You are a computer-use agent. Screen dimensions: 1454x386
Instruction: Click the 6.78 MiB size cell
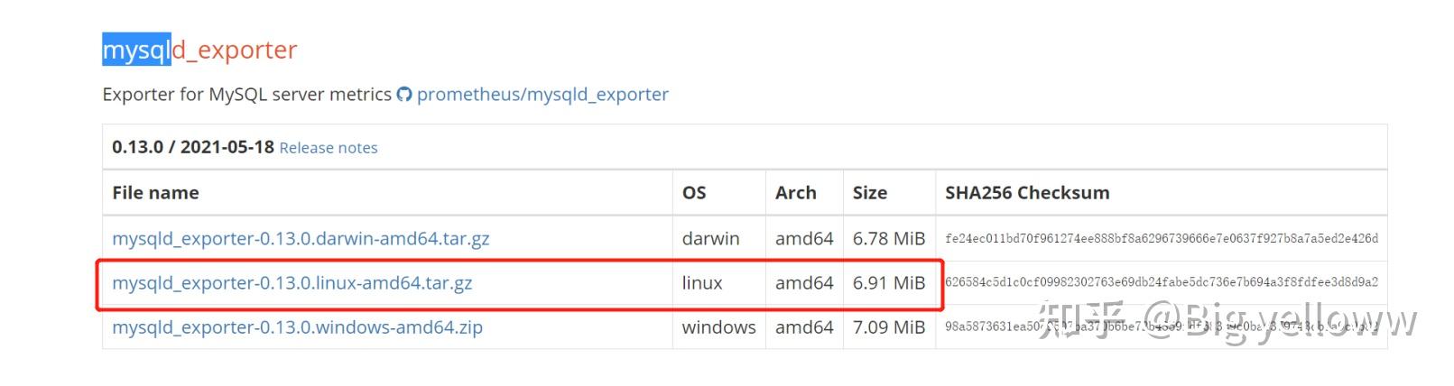click(889, 239)
